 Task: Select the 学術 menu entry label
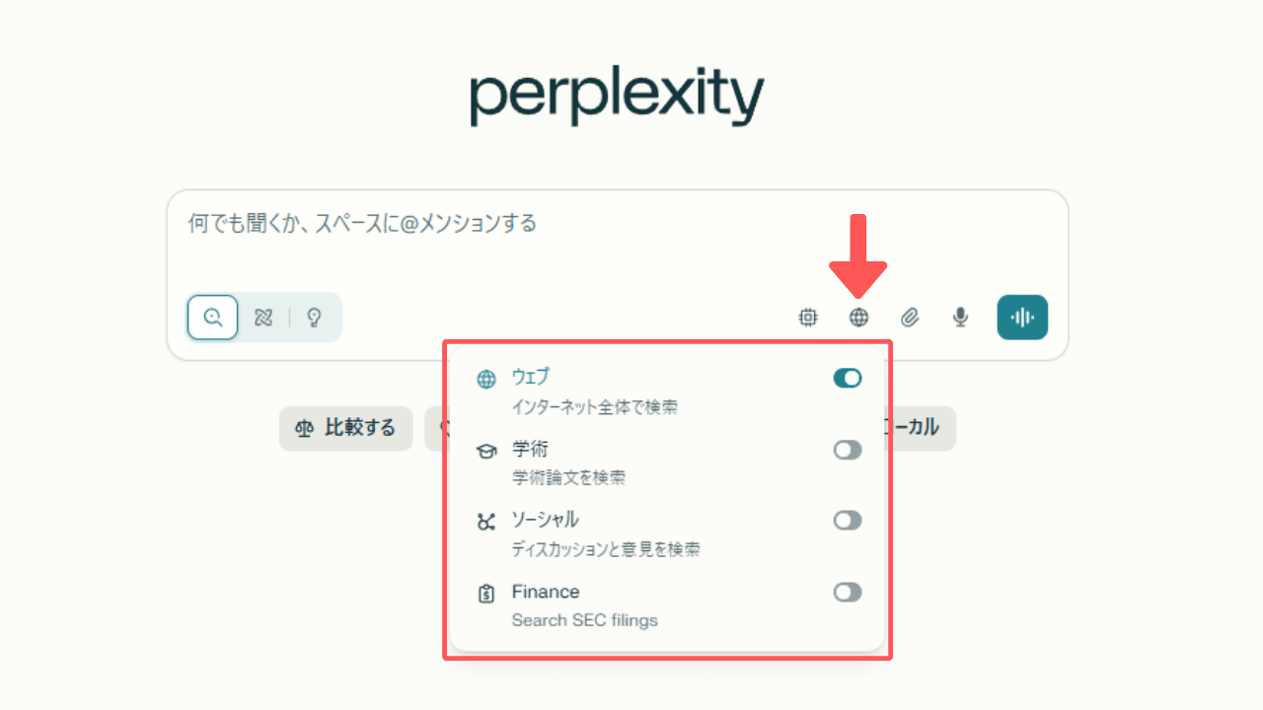click(524, 449)
